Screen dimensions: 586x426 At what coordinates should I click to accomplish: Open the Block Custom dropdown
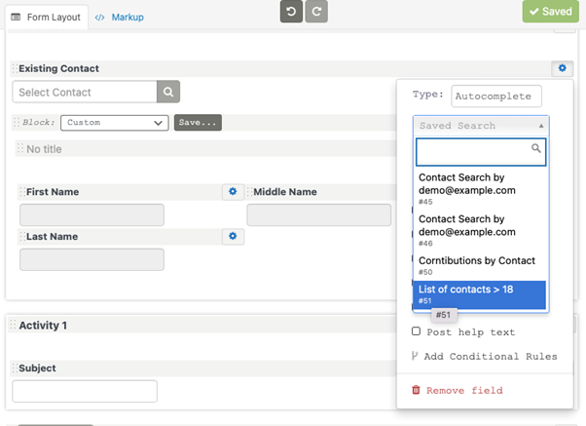coord(114,123)
